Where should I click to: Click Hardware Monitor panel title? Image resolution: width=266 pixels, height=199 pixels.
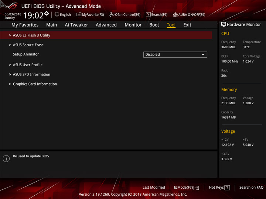pos(244,25)
